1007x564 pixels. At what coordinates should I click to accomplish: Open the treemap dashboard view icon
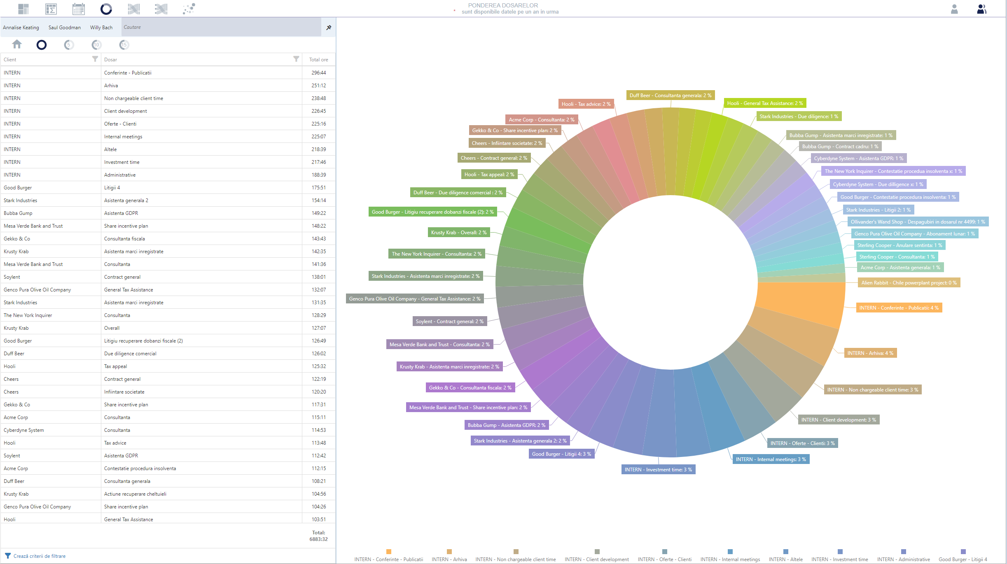click(x=23, y=9)
